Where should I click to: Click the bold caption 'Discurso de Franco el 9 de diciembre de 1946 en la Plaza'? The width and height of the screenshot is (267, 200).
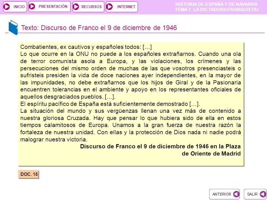[x=160, y=146]
